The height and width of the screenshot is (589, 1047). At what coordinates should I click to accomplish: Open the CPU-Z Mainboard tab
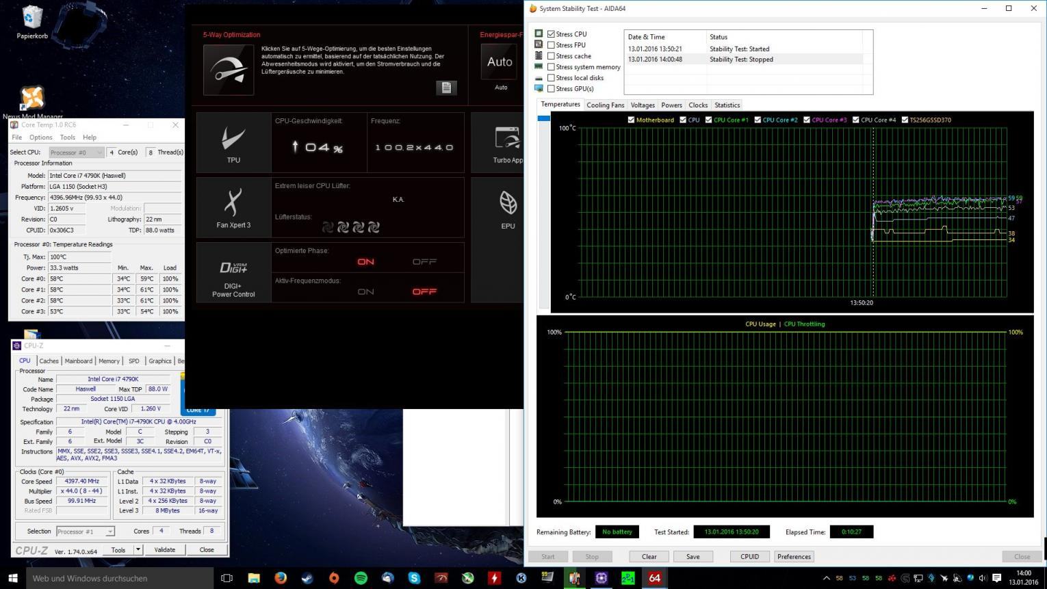[x=78, y=361]
